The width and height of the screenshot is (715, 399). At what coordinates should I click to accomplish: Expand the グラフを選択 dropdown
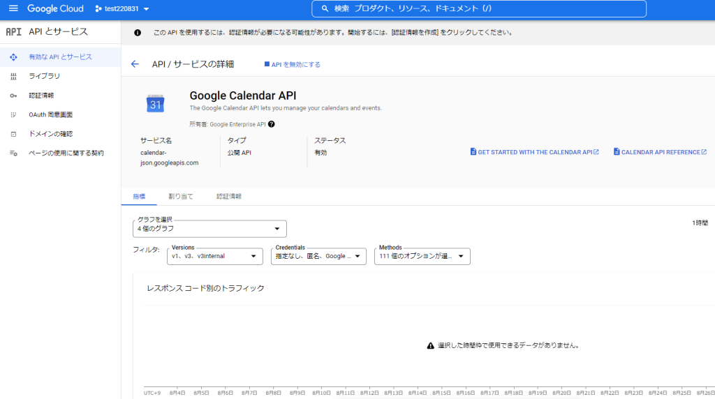[209, 229]
